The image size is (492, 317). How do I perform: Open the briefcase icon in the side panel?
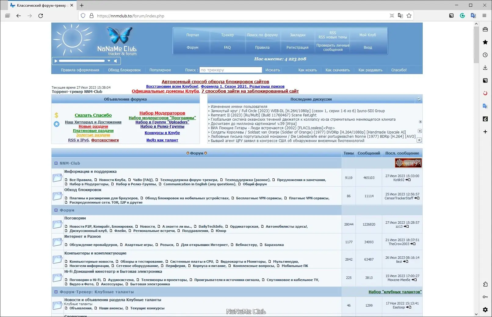tap(485, 30)
